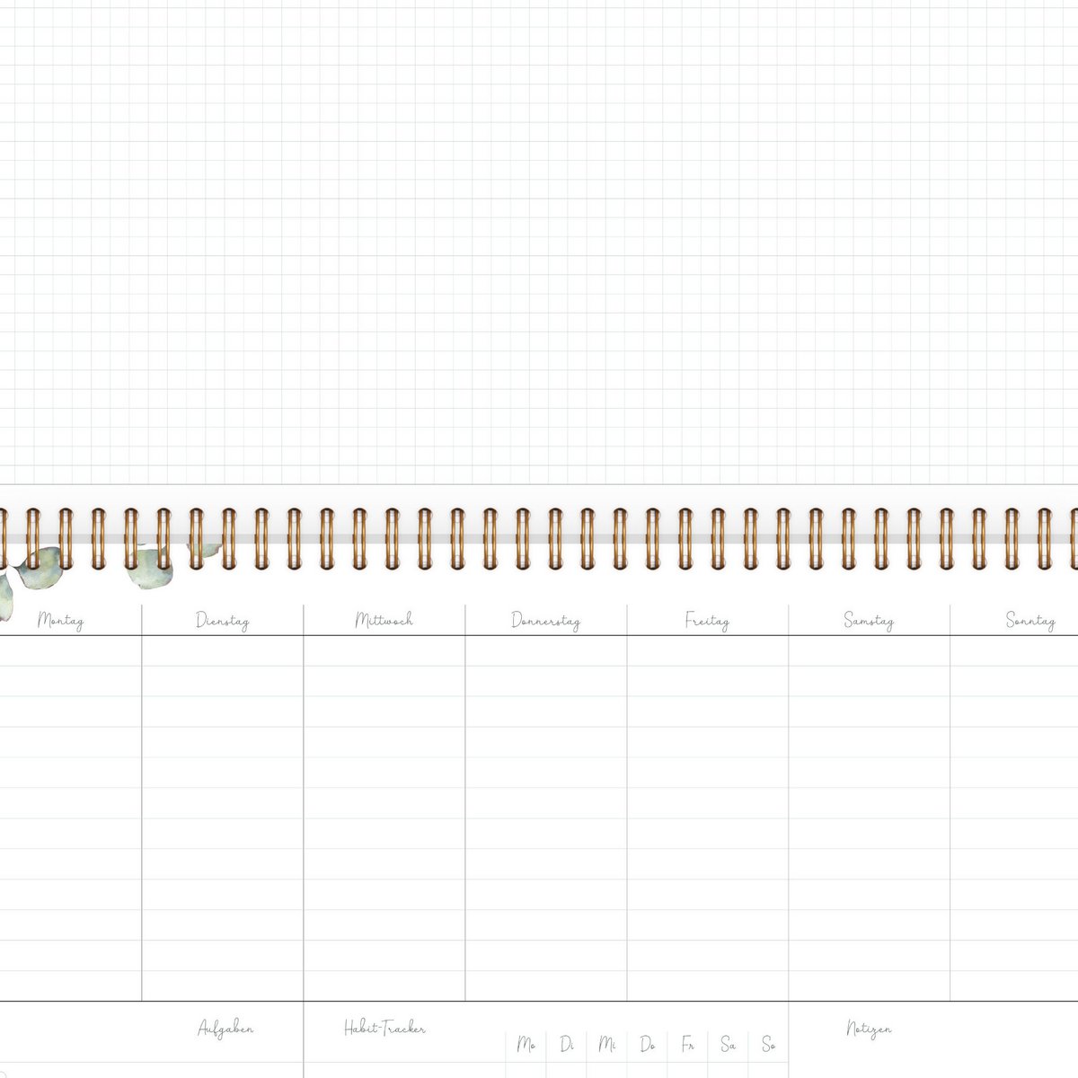
Task: Select the Notizen section label
Action: coord(869,1029)
